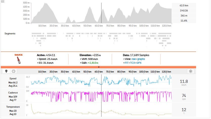Screen dimensions: 211x119
Task: Download the TCX file export
Action: point(133,63)
